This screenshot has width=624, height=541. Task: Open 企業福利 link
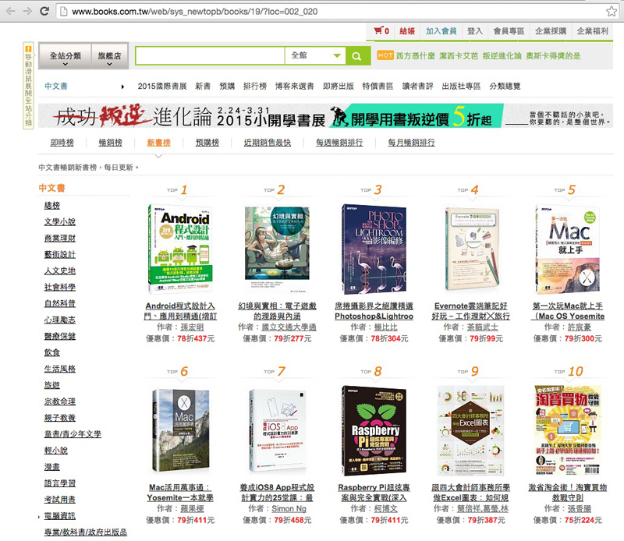[x=592, y=31]
